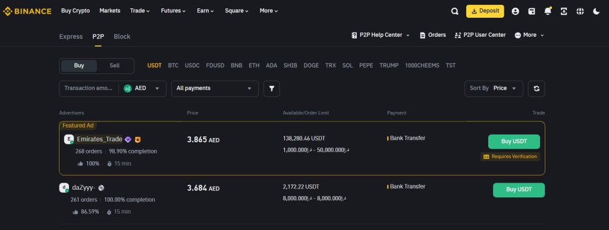Click the verified badge beside daZyyy-
The width and height of the screenshot is (609, 230).
tap(101, 188)
